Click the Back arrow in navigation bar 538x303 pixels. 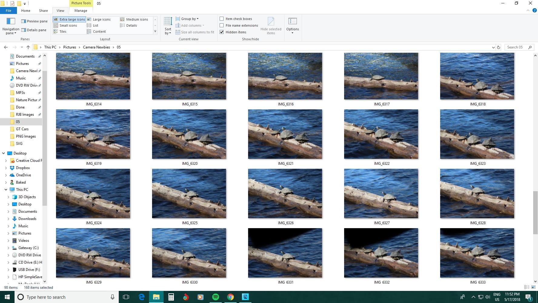6,47
